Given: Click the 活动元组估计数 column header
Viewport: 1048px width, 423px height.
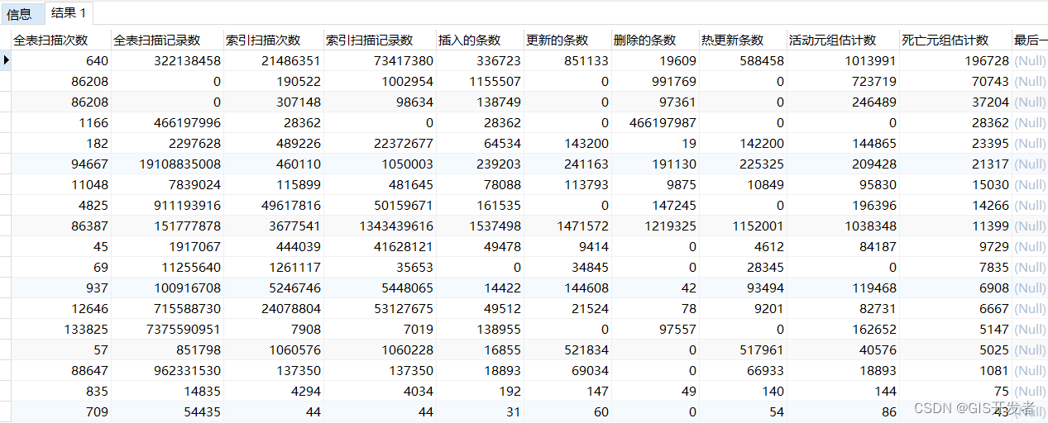Looking at the screenshot, I should (x=843, y=40).
